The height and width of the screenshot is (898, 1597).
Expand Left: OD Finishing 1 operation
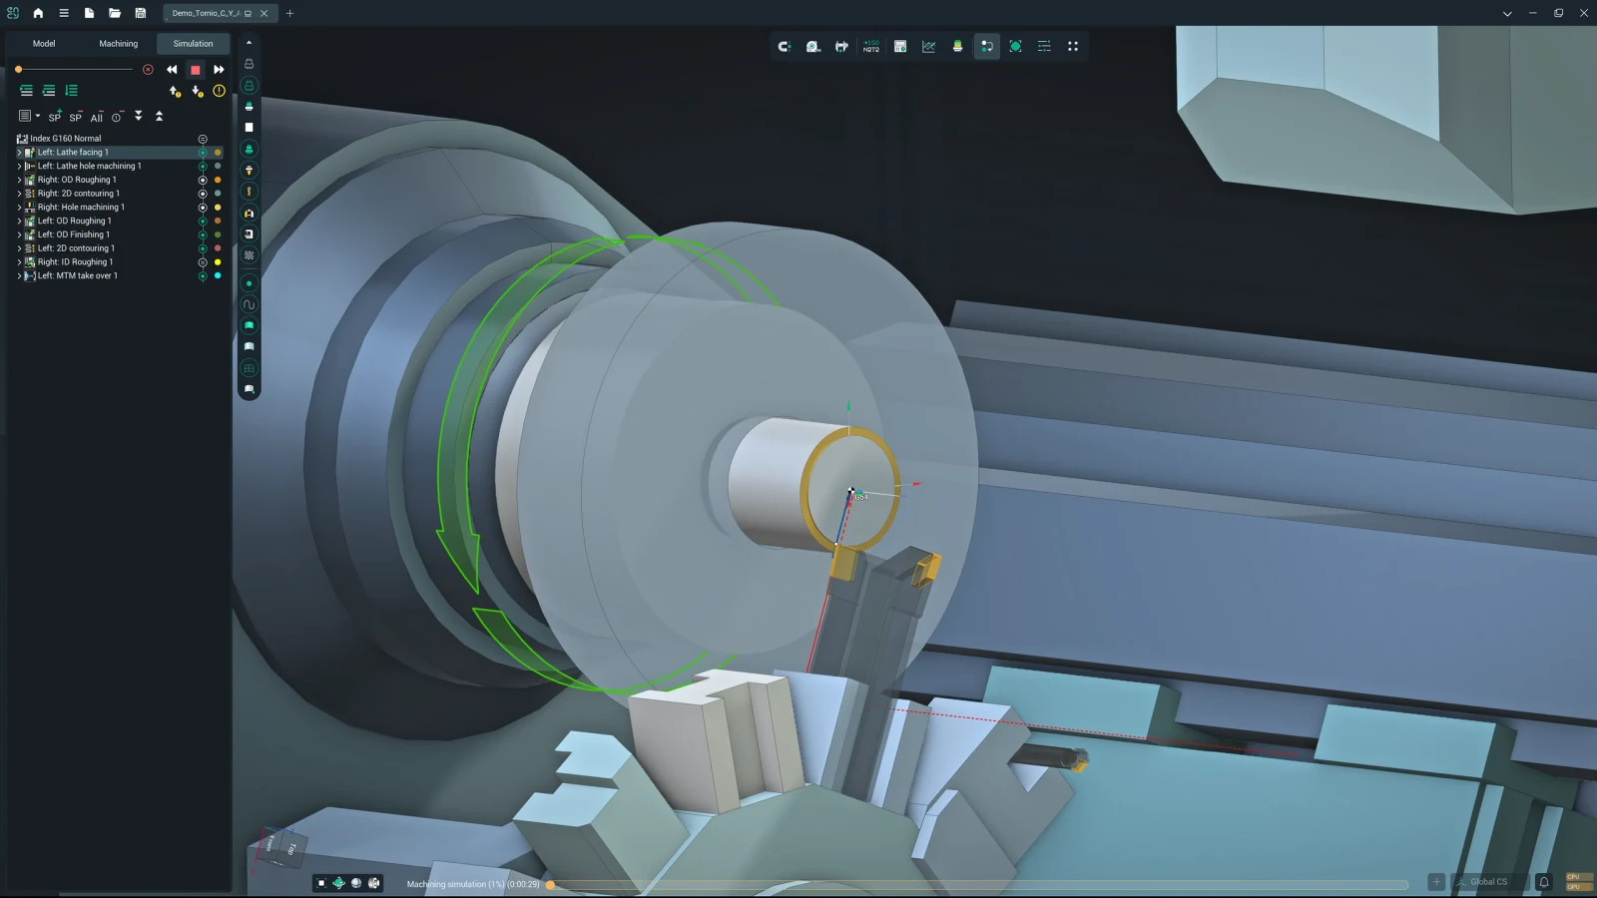click(x=19, y=234)
